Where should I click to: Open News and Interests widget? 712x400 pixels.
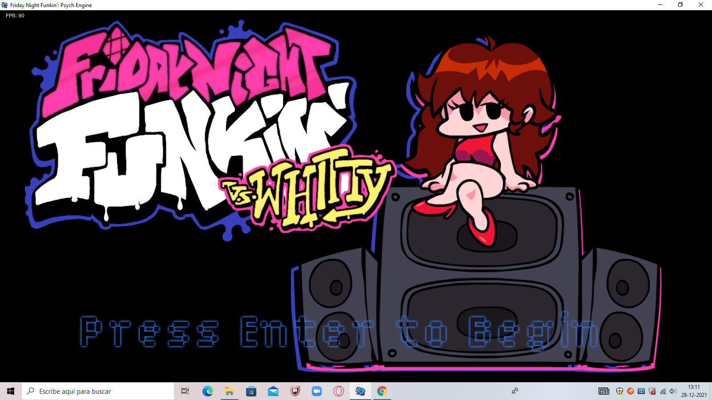tap(604, 392)
